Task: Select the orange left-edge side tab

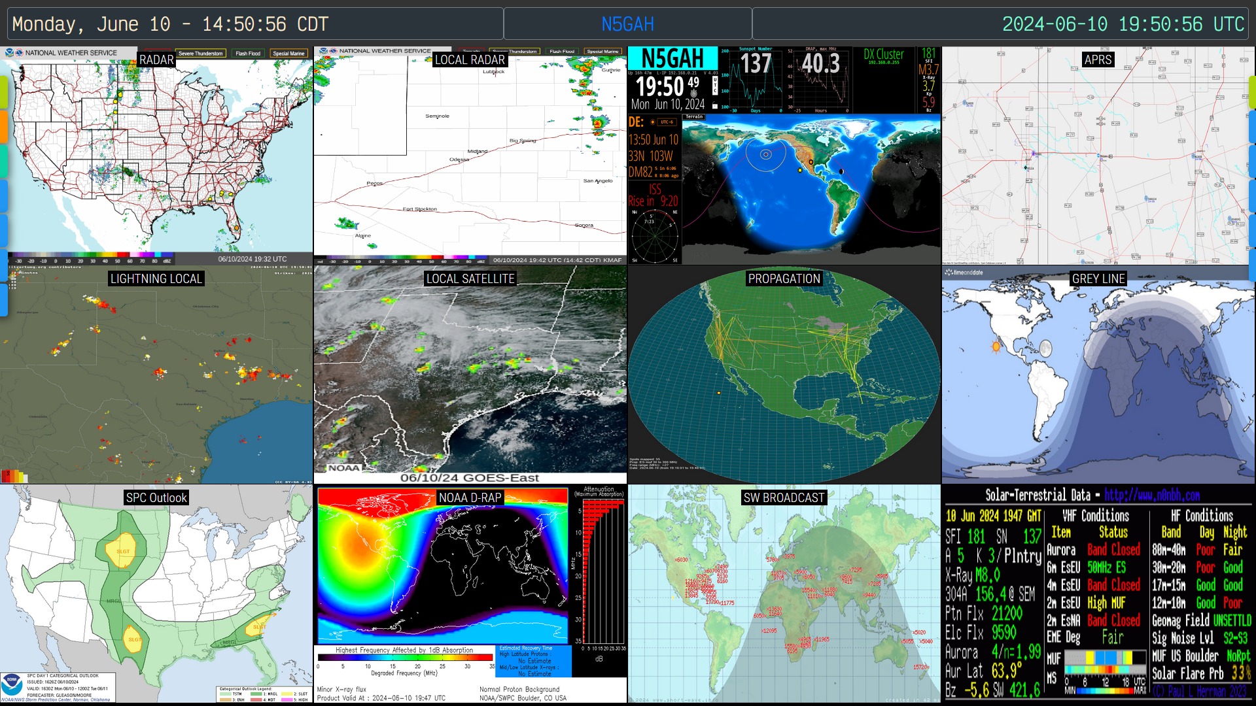Action: point(3,126)
